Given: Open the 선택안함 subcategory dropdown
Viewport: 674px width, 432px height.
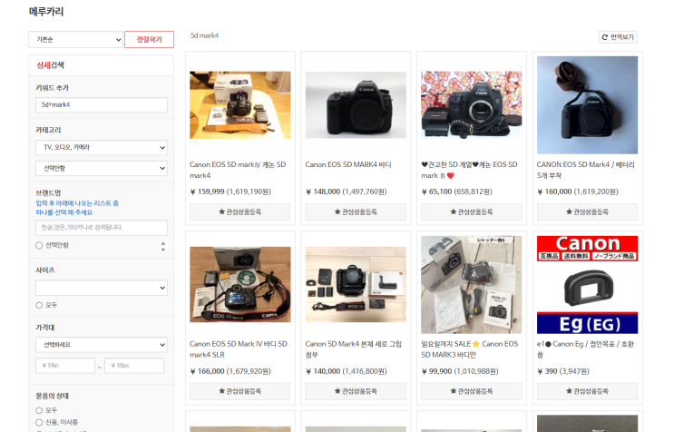Looking at the screenshot, I should pyautogui.click(x=102, y=168).
